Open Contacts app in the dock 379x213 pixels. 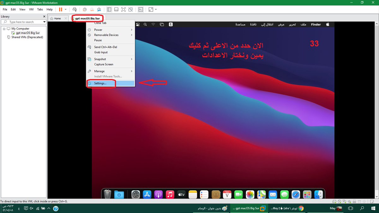coord(216,194)
